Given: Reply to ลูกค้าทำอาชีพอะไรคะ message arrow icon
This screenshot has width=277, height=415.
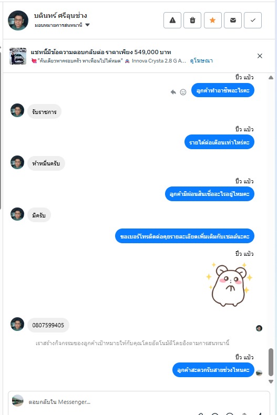Looking at the screenshot, I should [x=173, y=92].
